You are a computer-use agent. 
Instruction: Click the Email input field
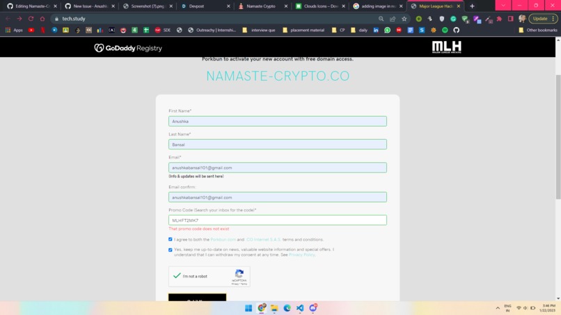point(277,168)
